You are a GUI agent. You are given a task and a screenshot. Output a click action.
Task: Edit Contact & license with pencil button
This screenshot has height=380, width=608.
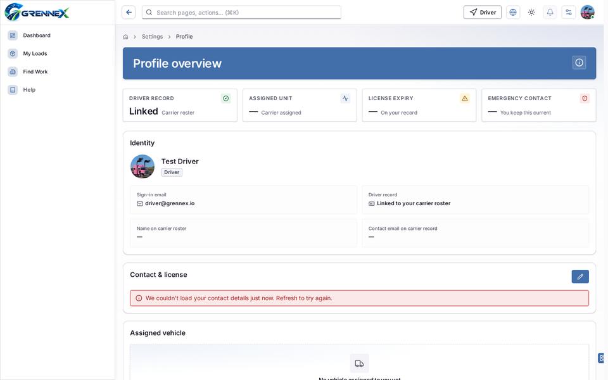point(580,277)
